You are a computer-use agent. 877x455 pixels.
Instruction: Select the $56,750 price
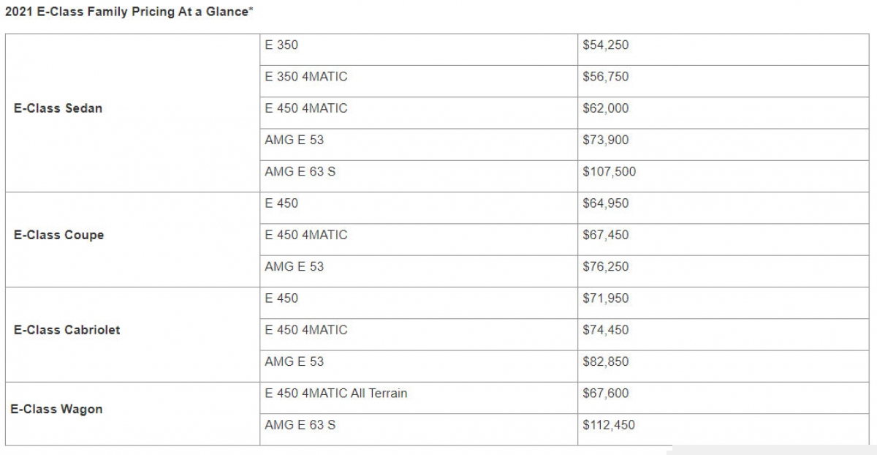click(x=605, y=77)
